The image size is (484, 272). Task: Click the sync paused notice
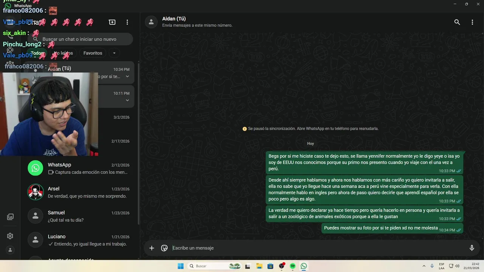pyautogui.click(x=310, y=128)
